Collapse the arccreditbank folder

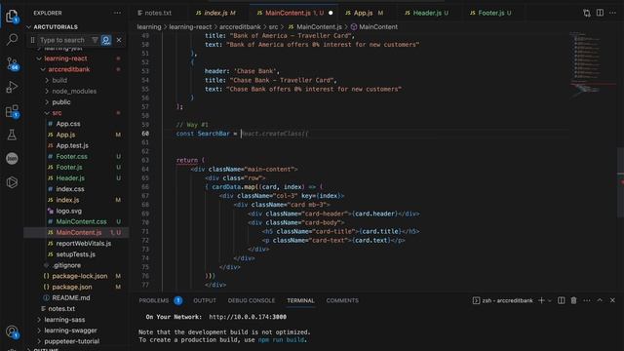[x=69, y=69]
